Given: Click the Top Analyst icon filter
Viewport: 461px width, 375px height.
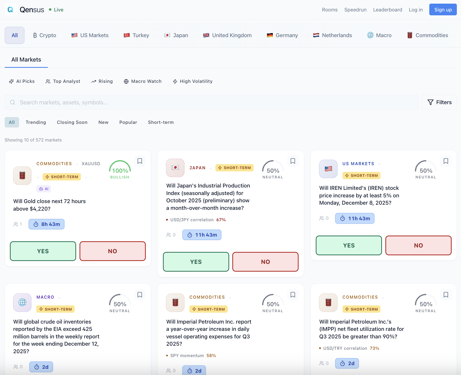Looking at the screenshot, I should (x=48, y=81).
